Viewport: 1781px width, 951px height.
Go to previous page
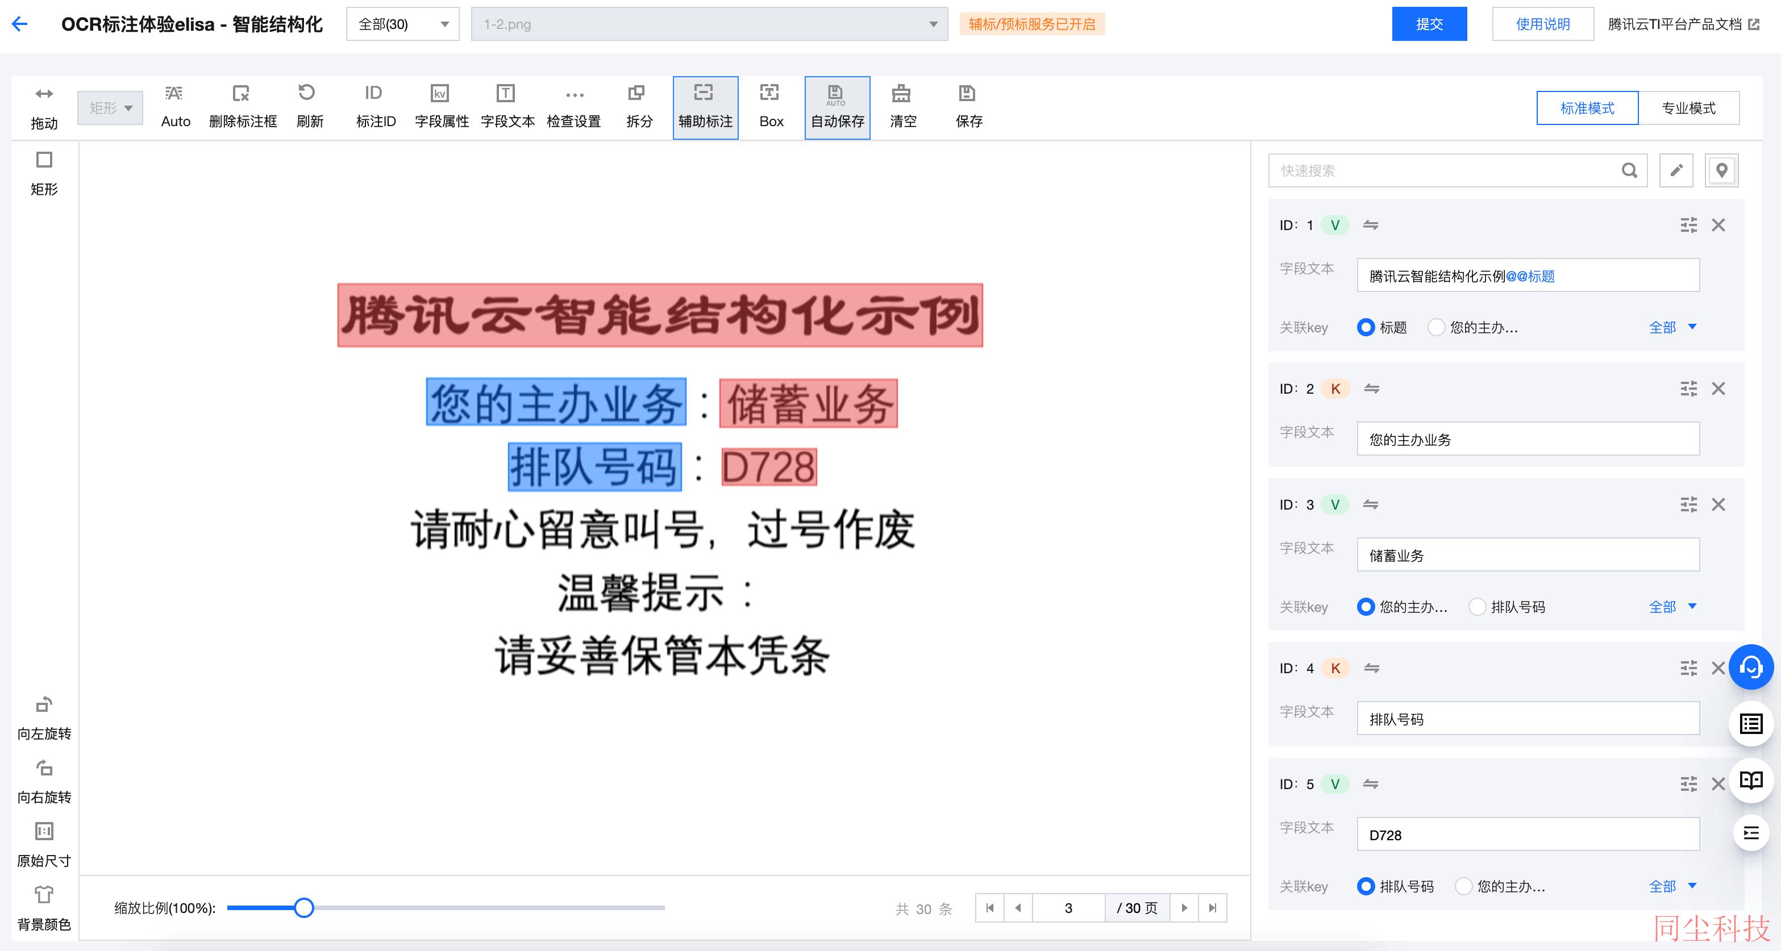pyautogui.click(x=1018, y=907)
